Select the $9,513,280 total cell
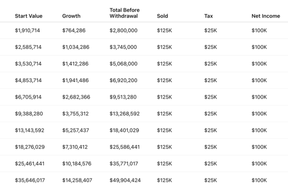The image size is (288, 192). click(x=123, y=97)
